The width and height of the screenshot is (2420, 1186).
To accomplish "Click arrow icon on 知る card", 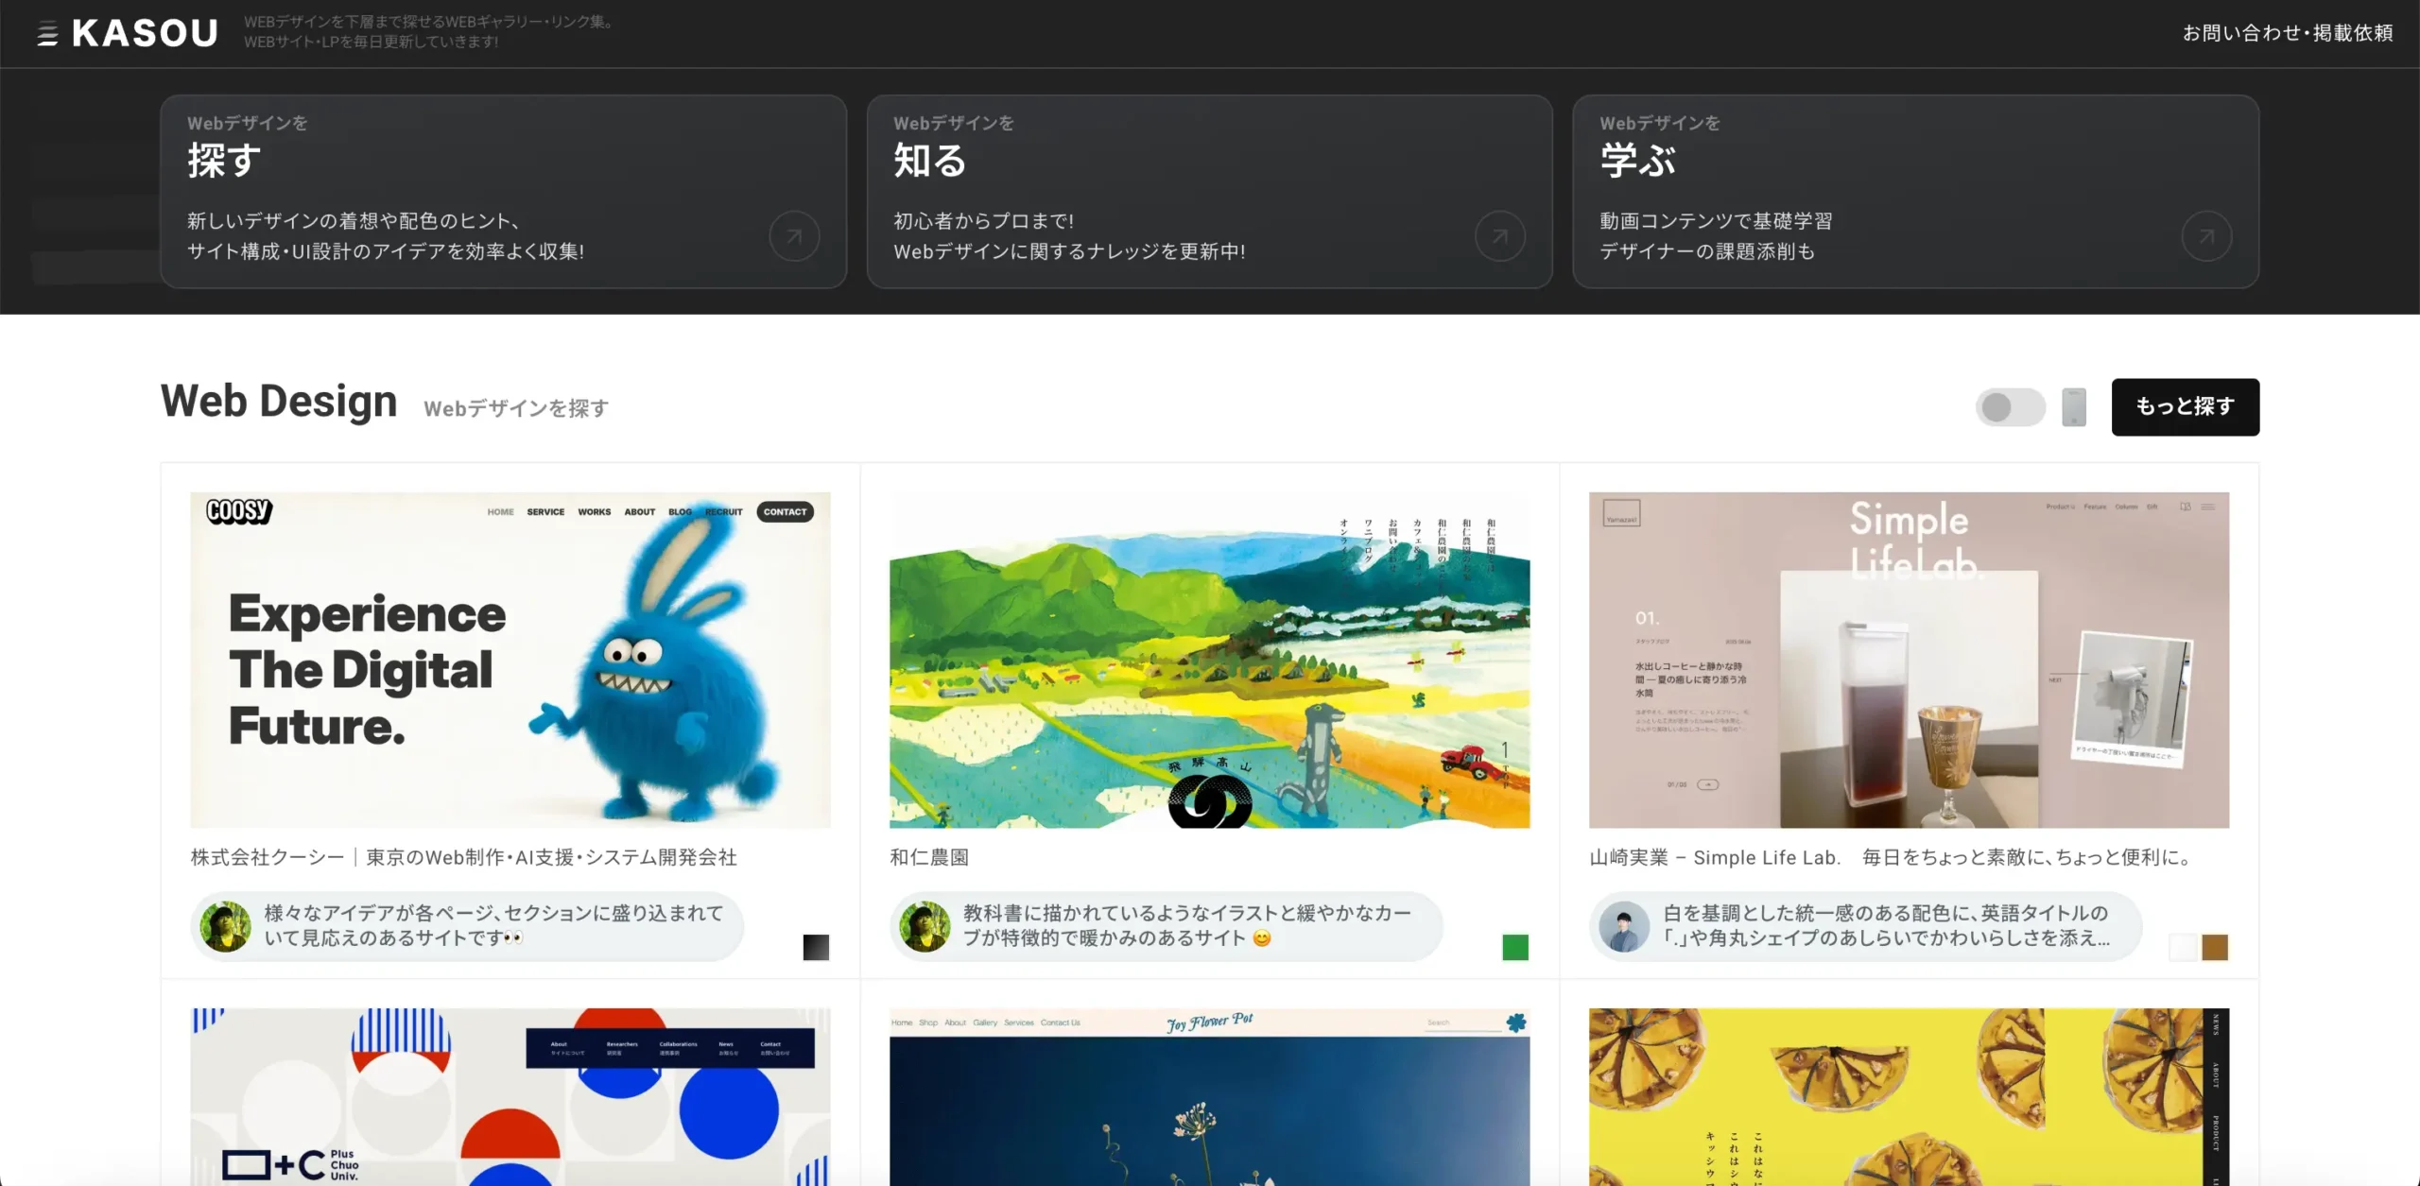I will 1500,236.
